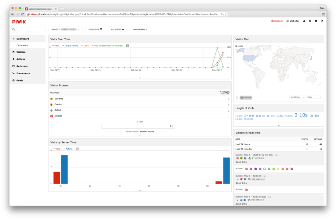Click the Safari row in Visitor Browser
Viewport: 336px width, 219px height.
(140, 110)
